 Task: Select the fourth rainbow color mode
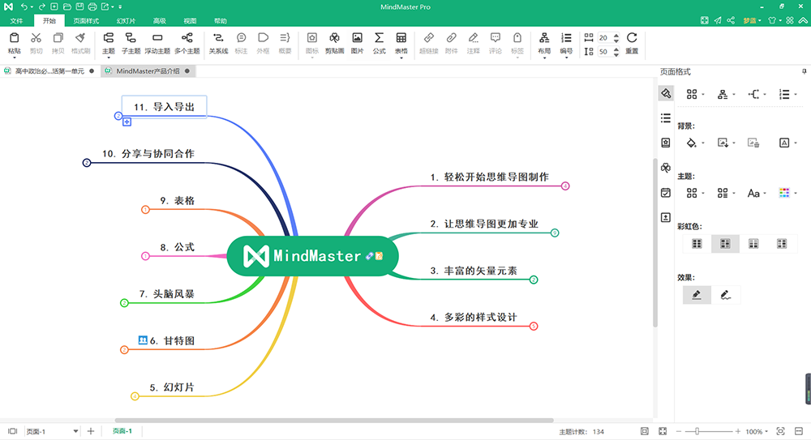point(782,244)
